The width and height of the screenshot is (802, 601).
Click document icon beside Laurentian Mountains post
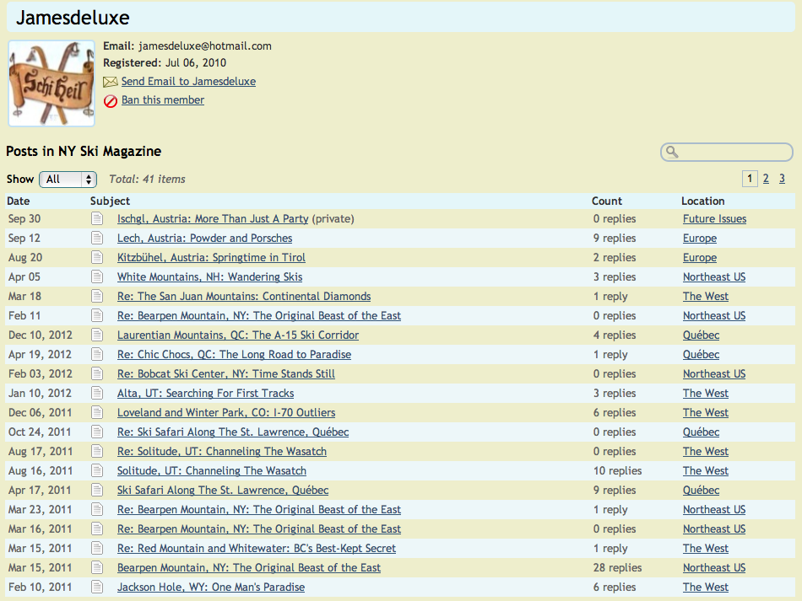[x=98, y=335]
